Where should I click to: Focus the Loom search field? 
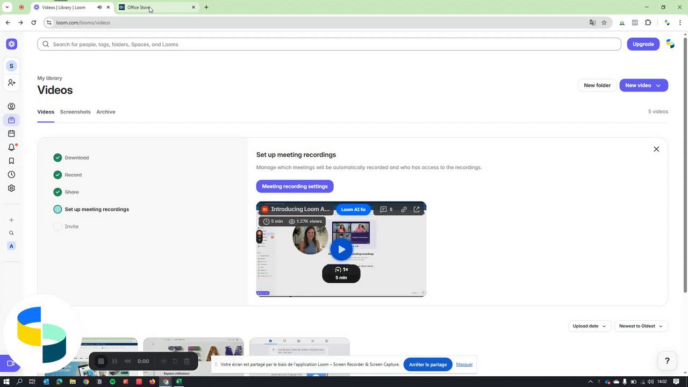tap(329, 44)
